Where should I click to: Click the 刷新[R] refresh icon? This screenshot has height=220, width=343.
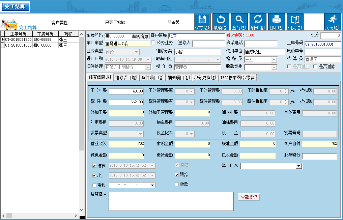[x=258, y=22]
